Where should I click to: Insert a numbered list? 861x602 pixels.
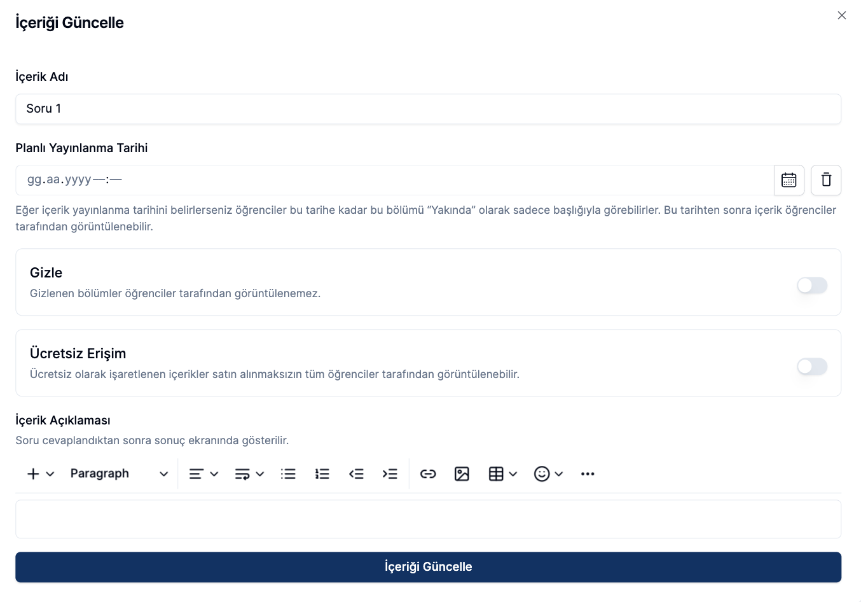point(322,473)
